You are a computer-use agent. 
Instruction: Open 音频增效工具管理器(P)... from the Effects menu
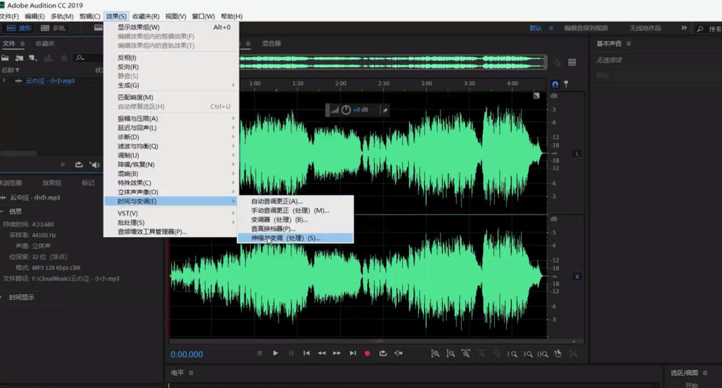171,232
